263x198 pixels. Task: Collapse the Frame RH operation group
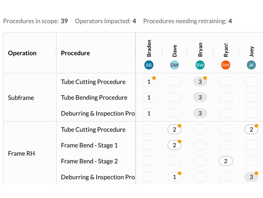point(21,153)
